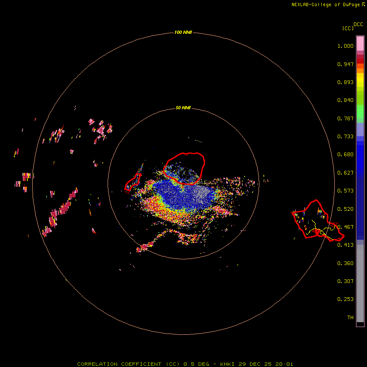Click the small red island outline west of center
This screenshot has height=367, width=367.
click(x=133, y=183)
